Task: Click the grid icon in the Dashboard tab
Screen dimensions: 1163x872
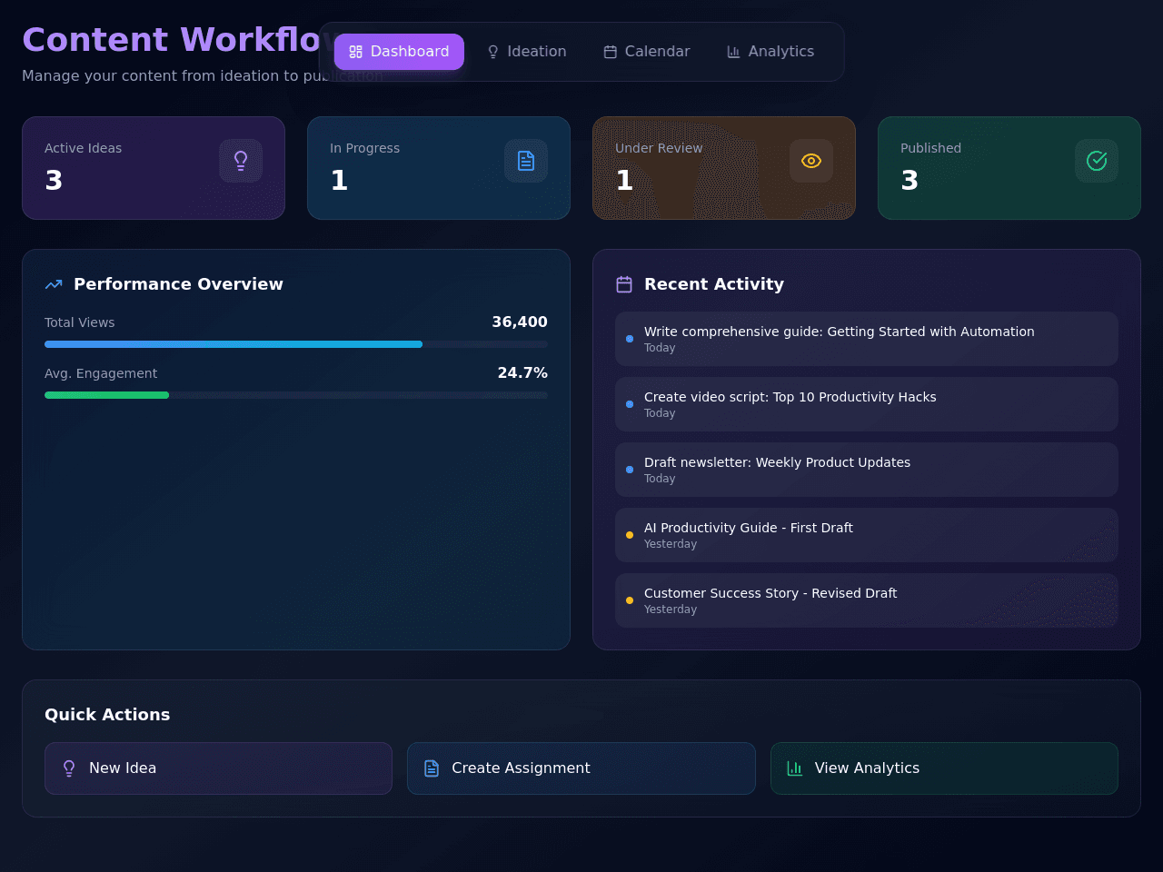Action: pos(356,52)
